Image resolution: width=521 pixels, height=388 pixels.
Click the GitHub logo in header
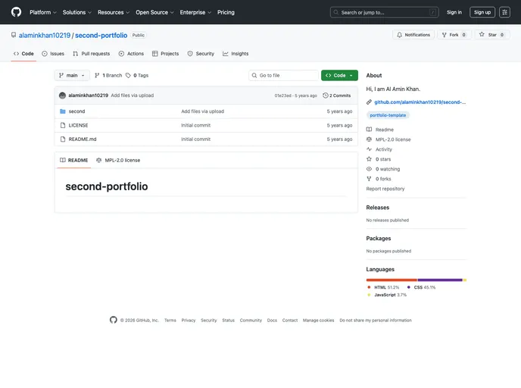click(x=16, y=12)
